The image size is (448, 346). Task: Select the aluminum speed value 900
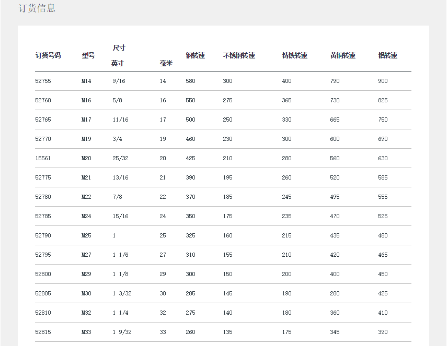(383, 81)
